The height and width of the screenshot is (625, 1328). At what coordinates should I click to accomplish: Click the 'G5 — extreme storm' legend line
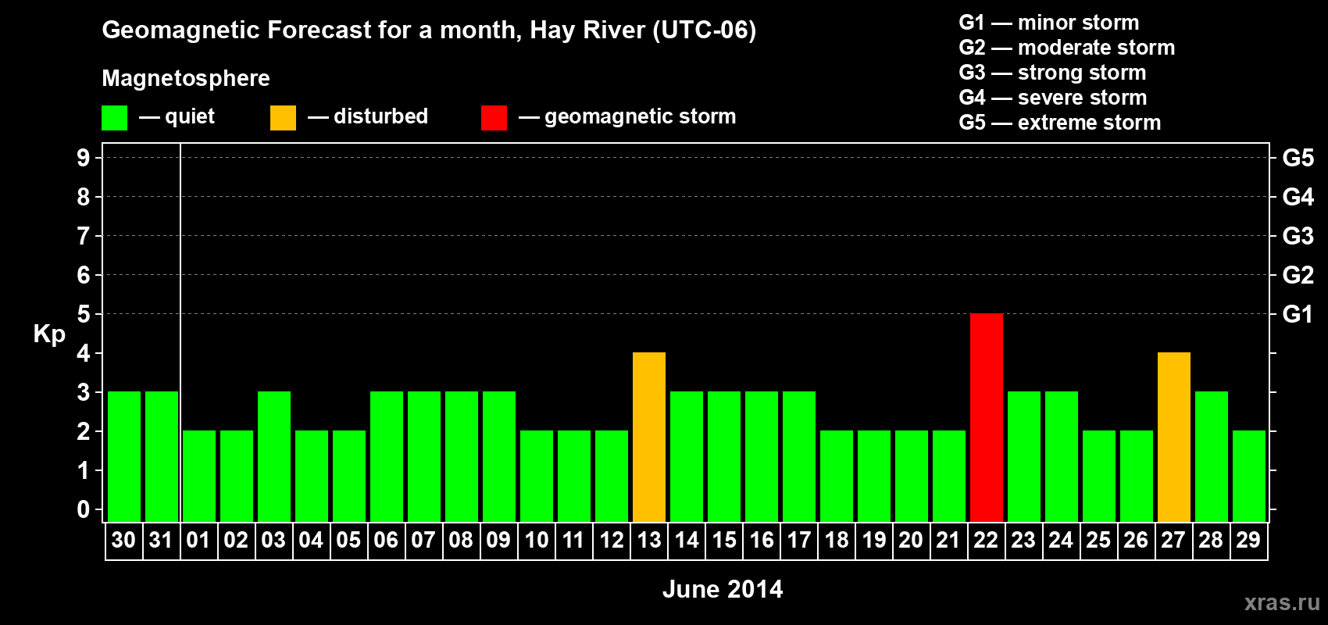coord(1060,123)
